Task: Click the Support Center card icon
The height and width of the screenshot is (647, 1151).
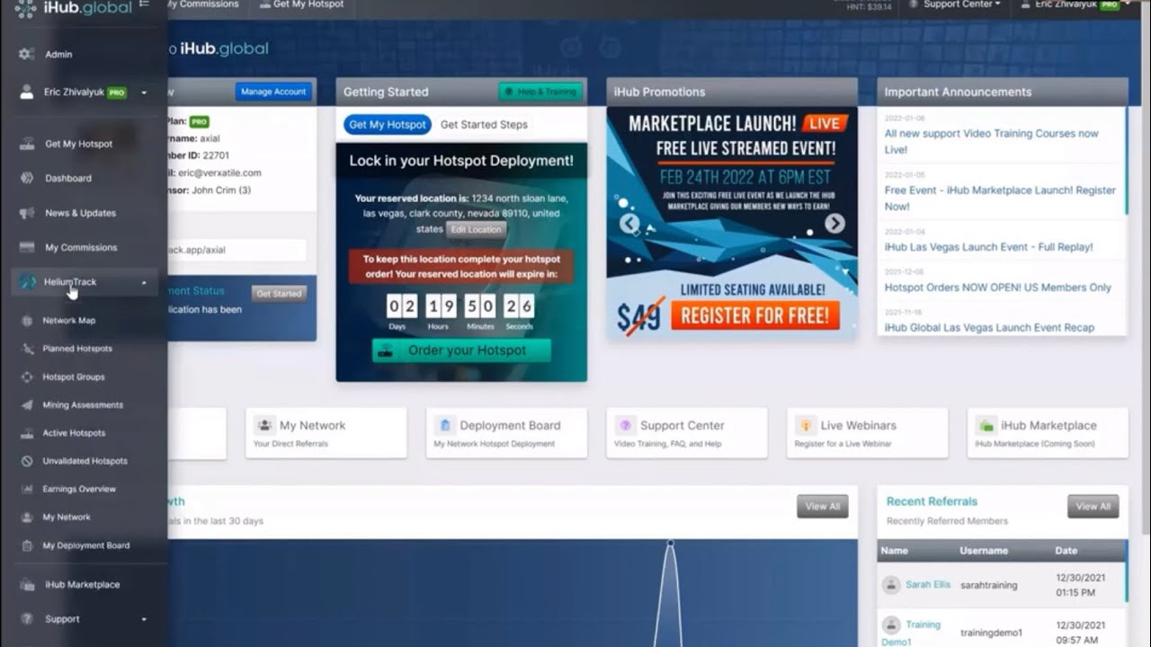Action: click(625, 425)
